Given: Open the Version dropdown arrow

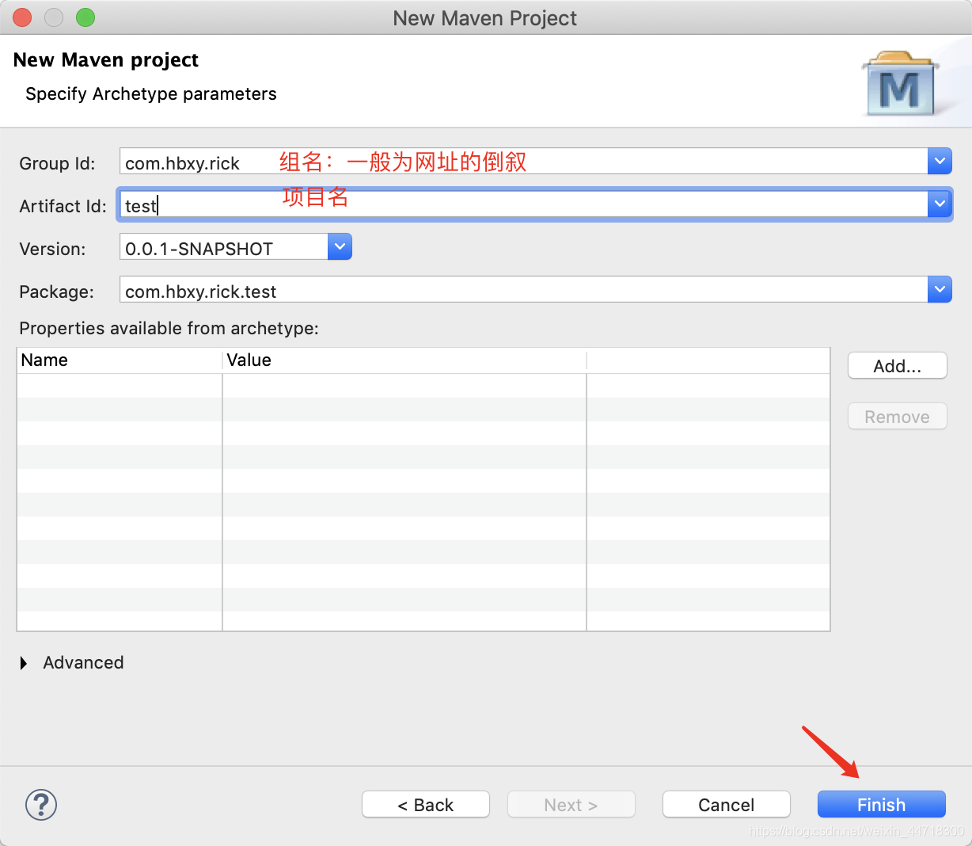Looking at the screenshot, I should click(x=340, y=247).
